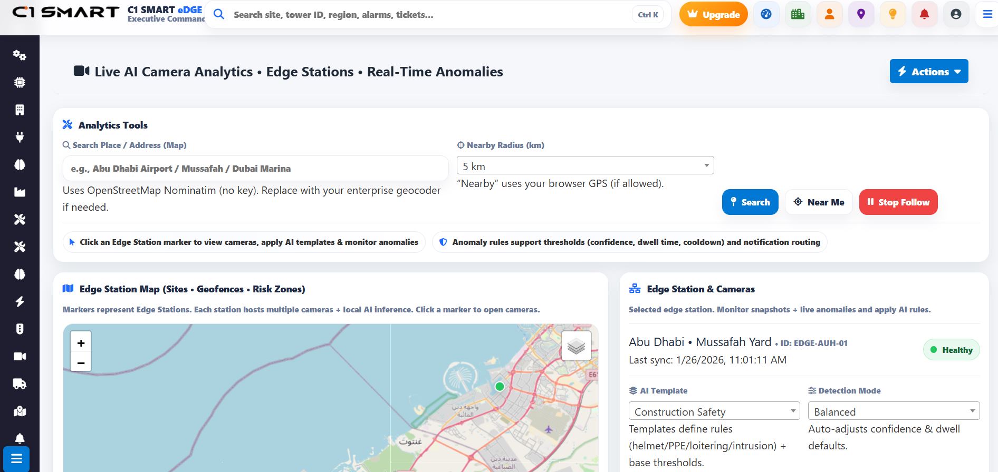The image size is (998, 472).
Task: Open the dashboard gauge icon in header
Action: pyautogui.click(x=766, y=14)
